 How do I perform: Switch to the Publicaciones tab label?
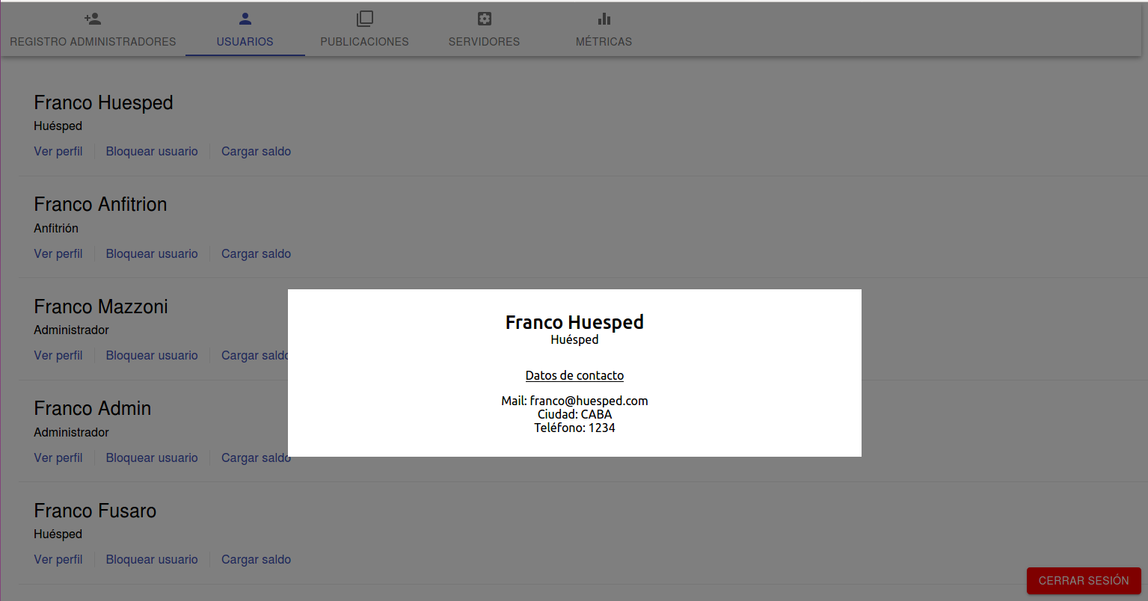coord(365,42)
